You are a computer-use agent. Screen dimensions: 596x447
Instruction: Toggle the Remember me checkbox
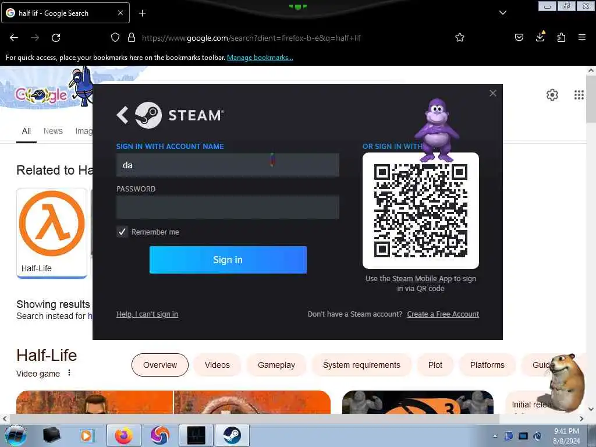122,232
